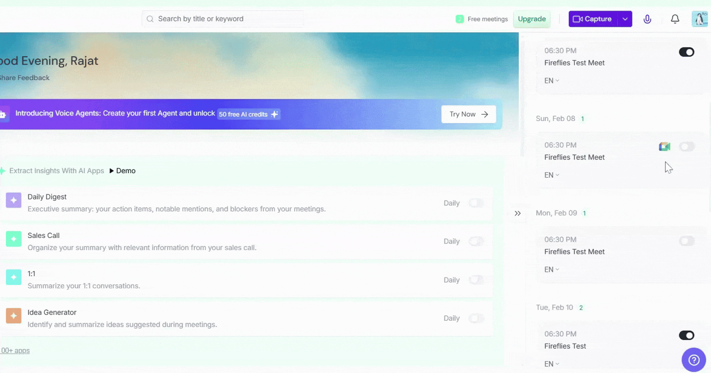Turn off the Fireflies Test toggle on Tuesday

687,335
